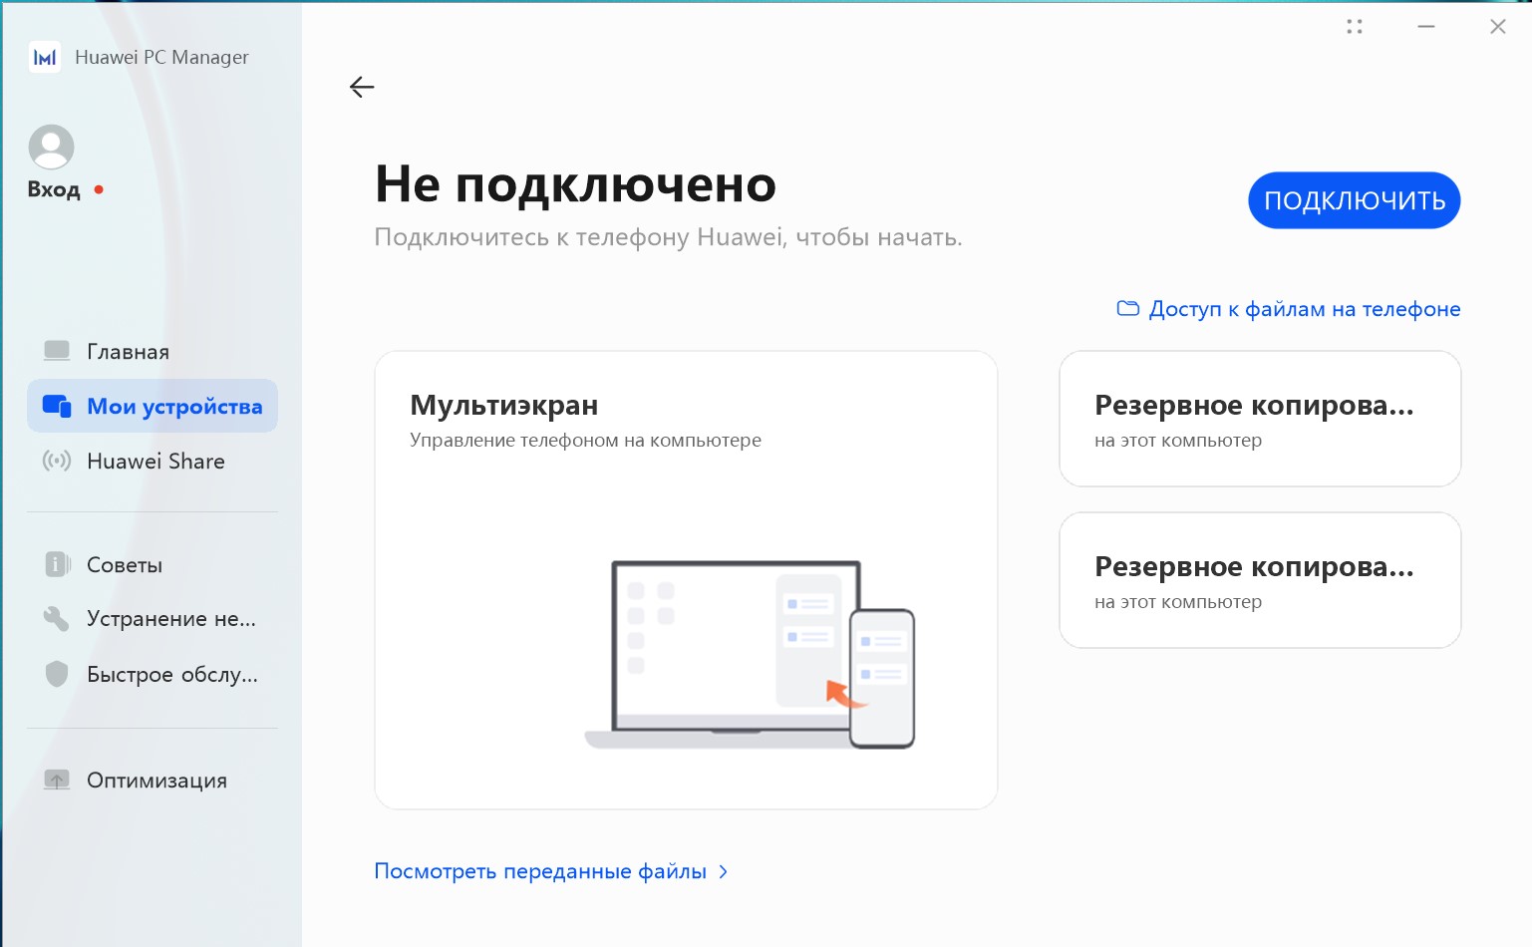Open the upper Резервное копирова... card

pos(1260,419)
